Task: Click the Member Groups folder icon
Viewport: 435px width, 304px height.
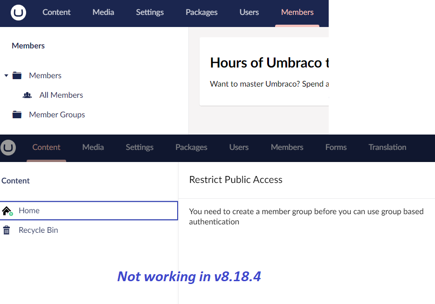Action: click(17, 115)
